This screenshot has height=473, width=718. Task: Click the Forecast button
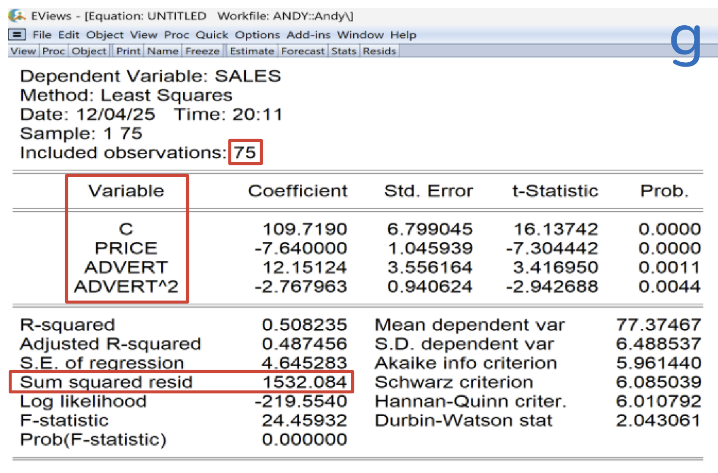tap(303, 51)
